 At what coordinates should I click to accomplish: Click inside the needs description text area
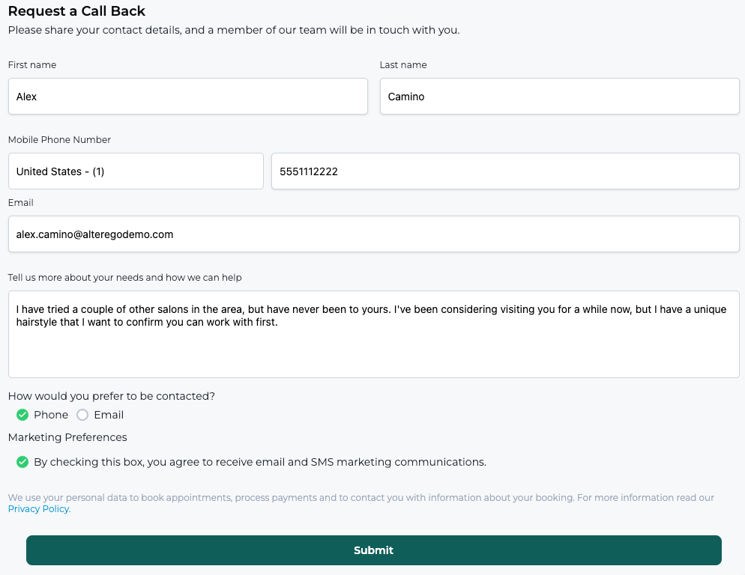point(373,334)
